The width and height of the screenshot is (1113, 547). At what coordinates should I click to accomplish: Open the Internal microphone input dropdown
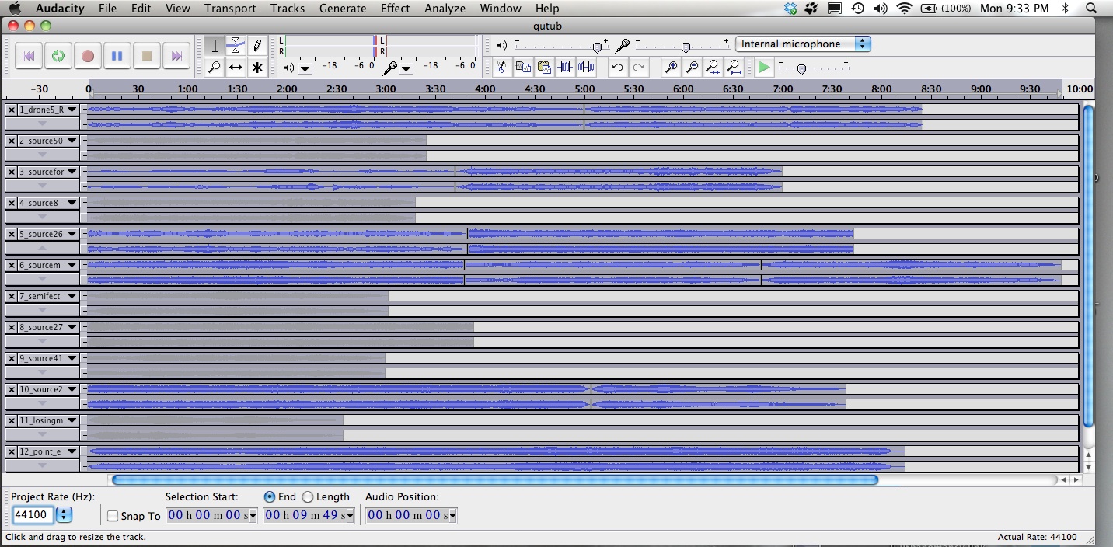click(803, 44)
